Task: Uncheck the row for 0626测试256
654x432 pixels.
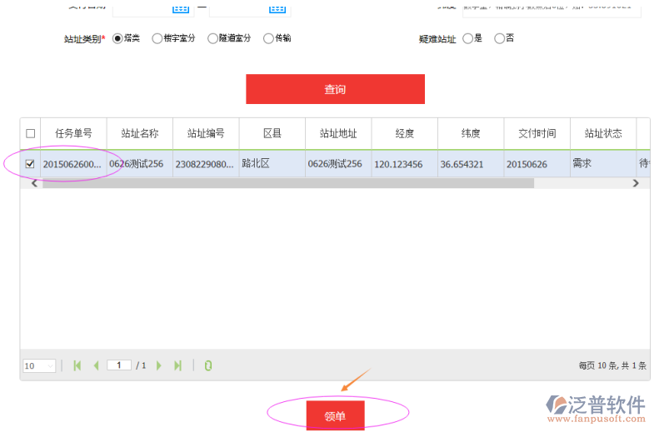Action: click(31, 164)
